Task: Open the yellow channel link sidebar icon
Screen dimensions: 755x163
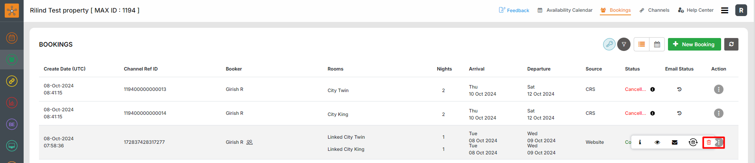Action: click(12, 81)
